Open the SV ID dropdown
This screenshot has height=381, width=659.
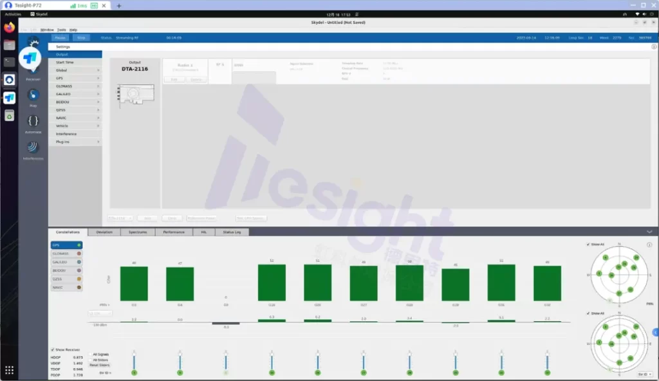(644, 374)
